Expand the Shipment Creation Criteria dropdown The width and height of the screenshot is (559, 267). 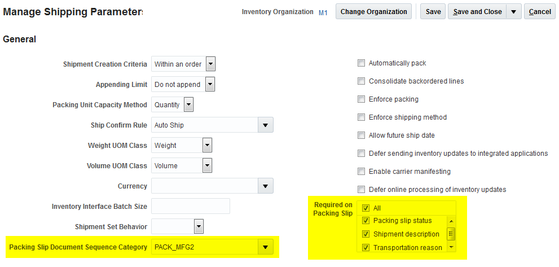click(x=210, y=64)
